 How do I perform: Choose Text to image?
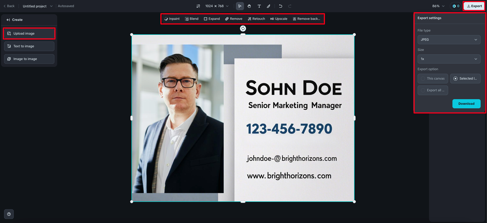pyautogui.click(x=29, y=46)
